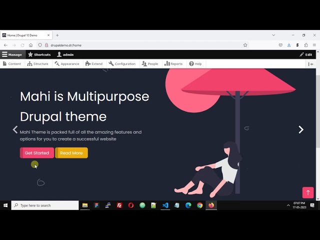Click the Read More button
The width and height of the screenshot is (320, 240).
click(71, 153)
